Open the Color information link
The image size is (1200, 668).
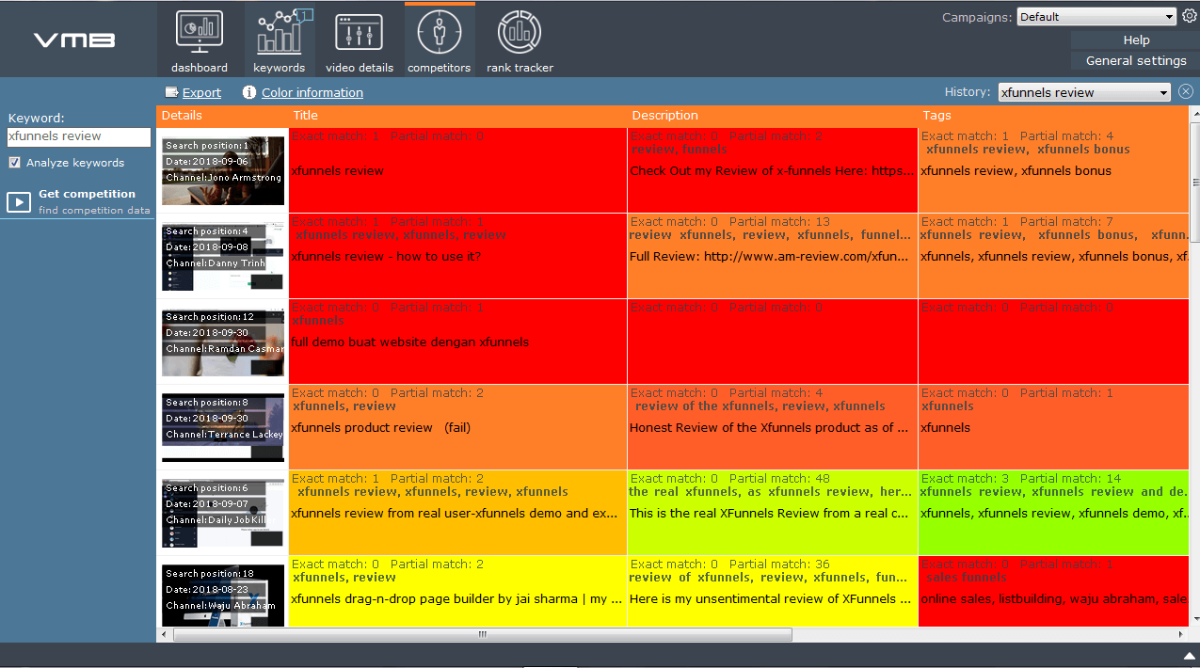click(312, 92)
